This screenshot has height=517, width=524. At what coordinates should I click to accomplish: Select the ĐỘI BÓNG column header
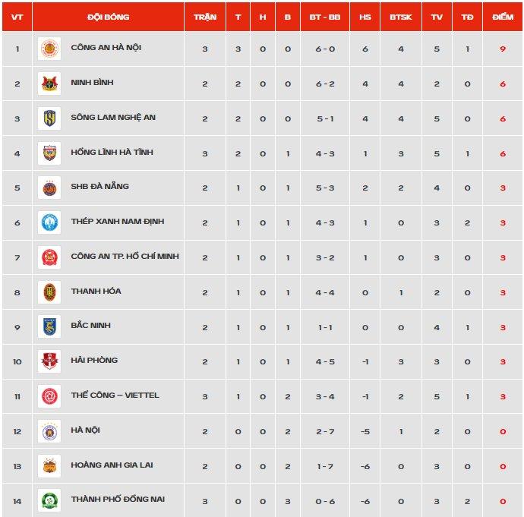click(109, 17)
